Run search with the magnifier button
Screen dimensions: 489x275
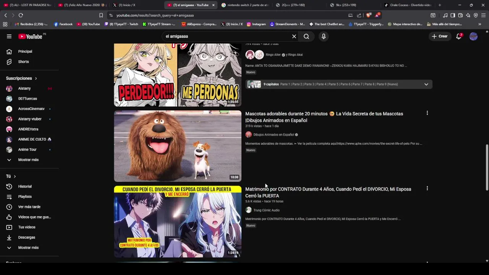306,36
